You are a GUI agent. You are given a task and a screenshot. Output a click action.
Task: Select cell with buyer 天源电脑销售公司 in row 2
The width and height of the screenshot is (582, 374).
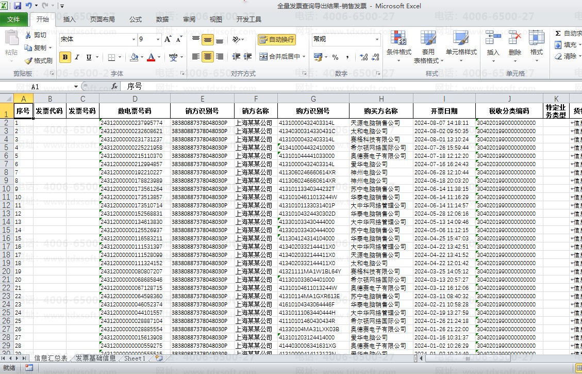point(381,123)
